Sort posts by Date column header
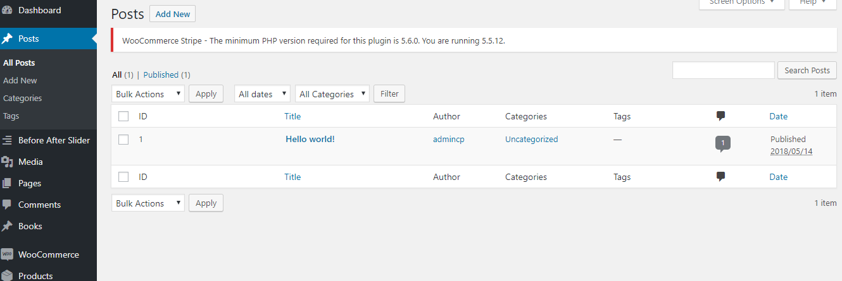 point(779,116)
